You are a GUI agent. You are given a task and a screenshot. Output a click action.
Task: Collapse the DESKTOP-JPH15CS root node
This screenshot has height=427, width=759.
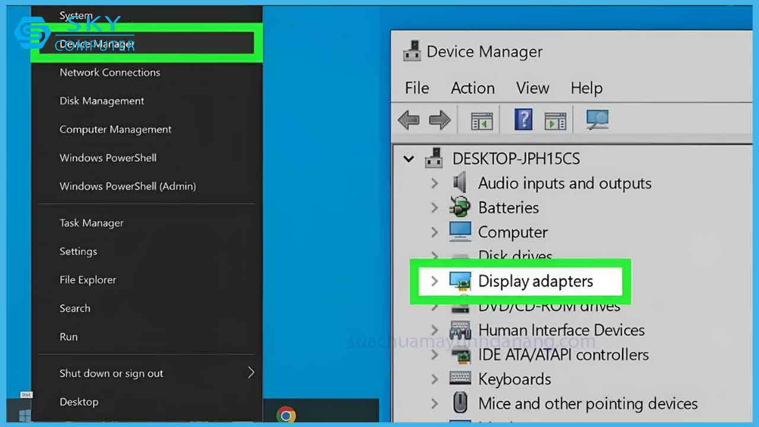click(409, 159)
